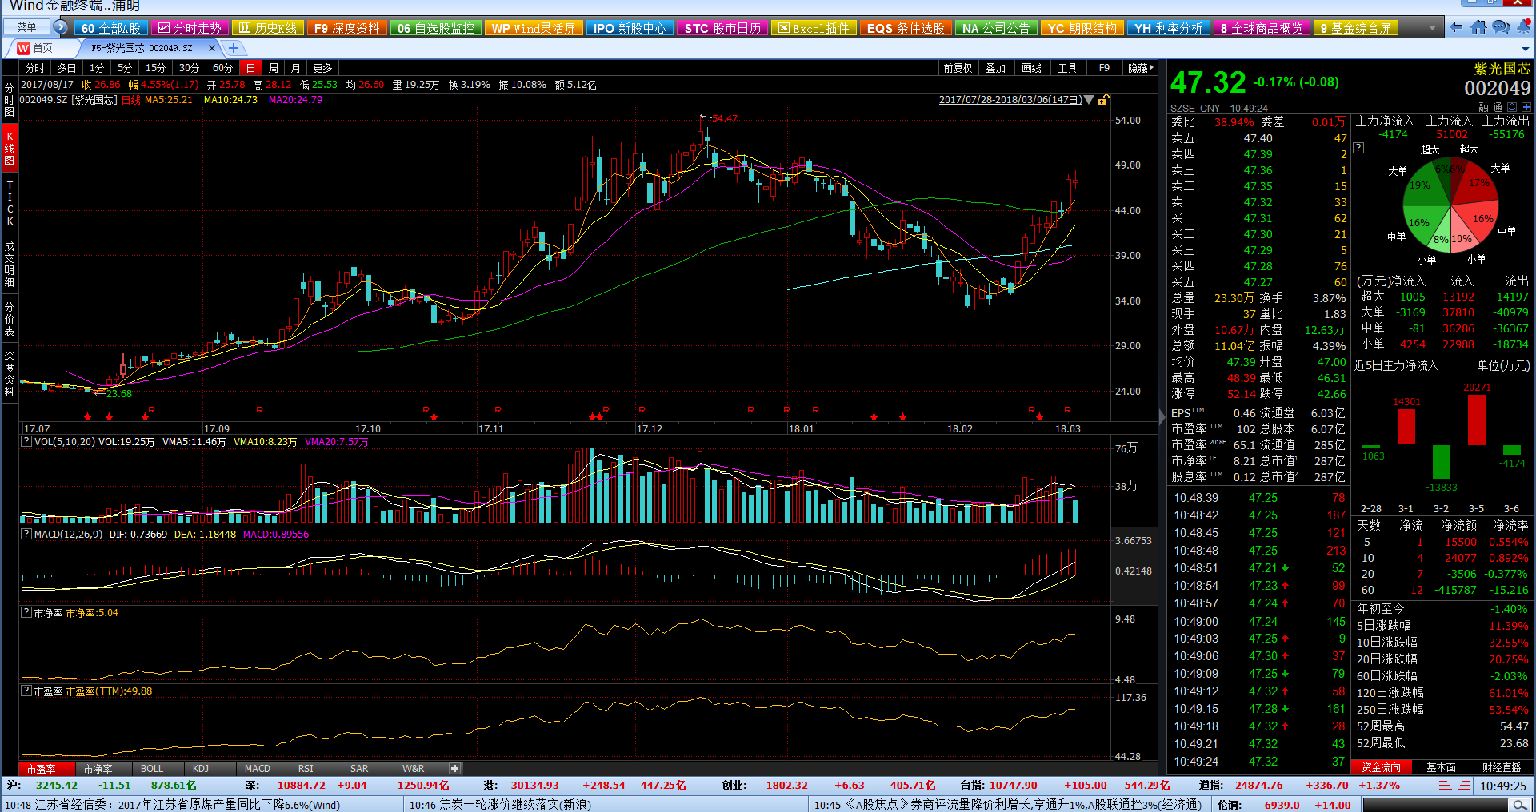Viewport: 1536px width, 812px height.
Task: Open the chat messages bubble icon
Action: tap(1502, 27)
